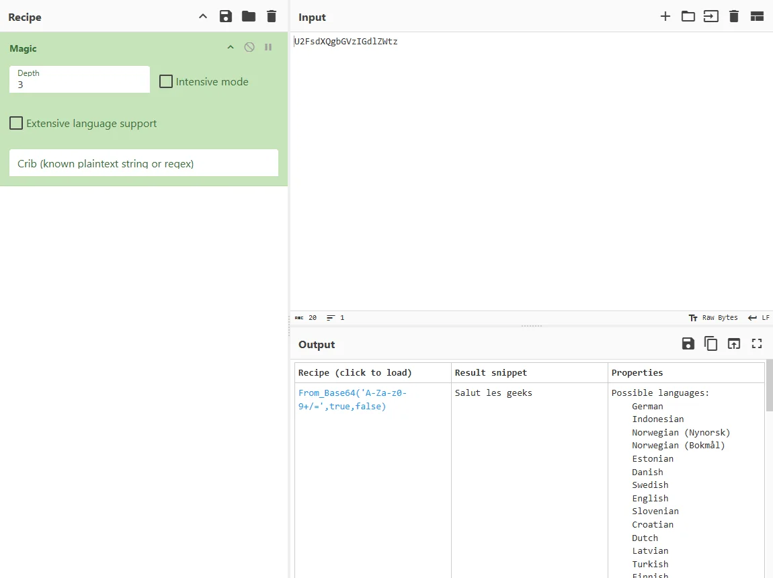
Task: Copy raw output to clipboard
Action: (710, 343)
